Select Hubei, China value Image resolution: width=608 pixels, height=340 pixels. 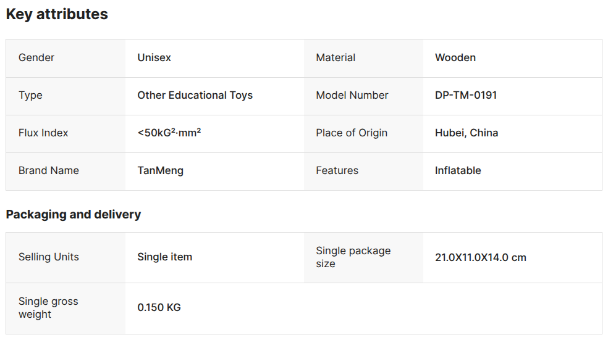(467, 133)
